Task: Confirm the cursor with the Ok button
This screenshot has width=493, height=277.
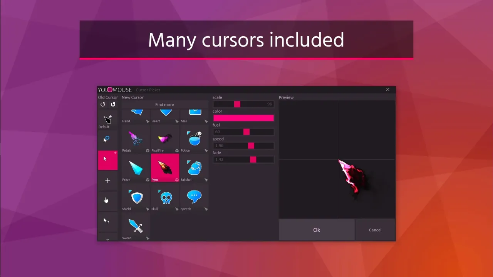Action: [316, 230]
